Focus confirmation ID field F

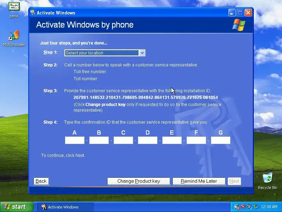(x=196, y=140)
